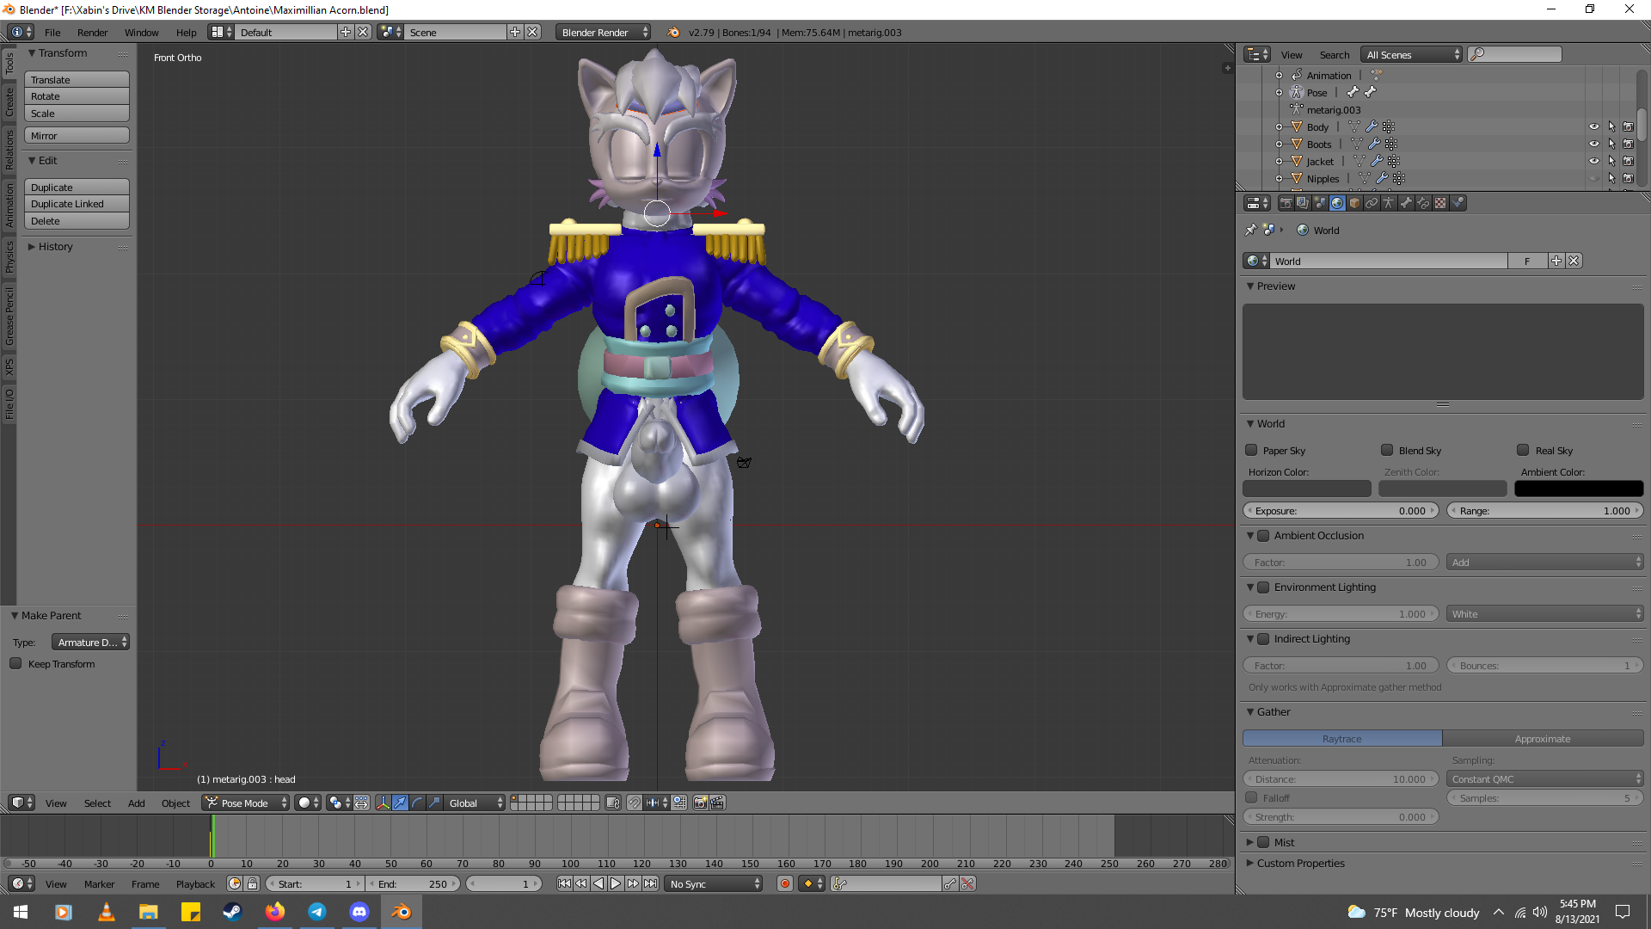Open Global orientation dropdown
The height and width of the screenshot is (929, 1651).
pos(475,803)
